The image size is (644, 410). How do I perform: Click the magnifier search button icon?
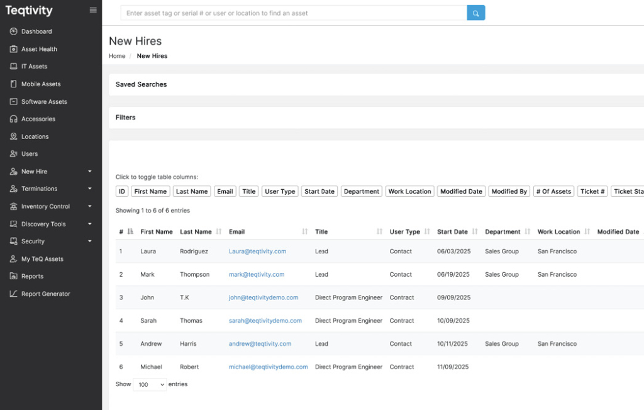pos(476,13)
